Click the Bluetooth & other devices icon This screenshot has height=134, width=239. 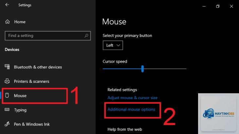[x=7, y=67]
